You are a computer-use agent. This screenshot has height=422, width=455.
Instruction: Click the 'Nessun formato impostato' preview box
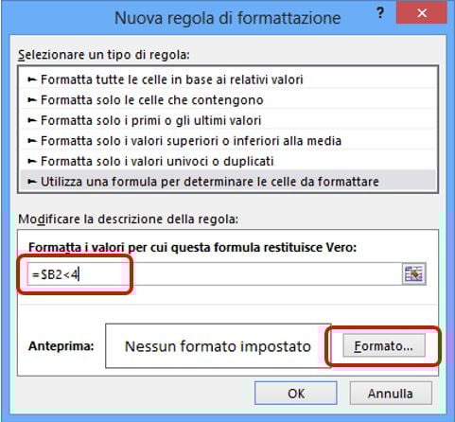(218, 346)
